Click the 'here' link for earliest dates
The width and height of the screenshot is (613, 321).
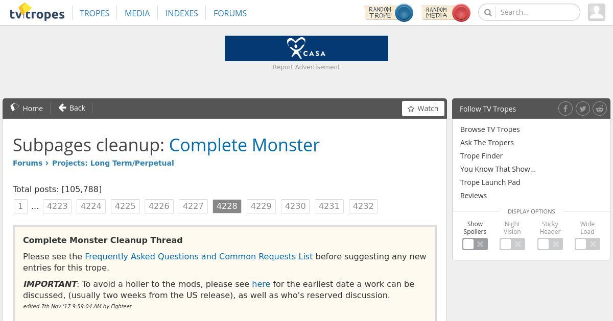(x=261, y=284)
